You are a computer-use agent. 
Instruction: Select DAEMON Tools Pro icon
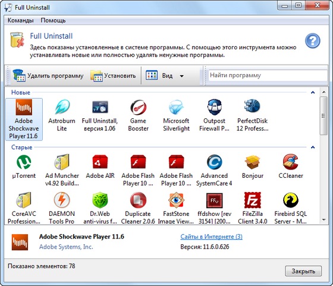point(62,200)
